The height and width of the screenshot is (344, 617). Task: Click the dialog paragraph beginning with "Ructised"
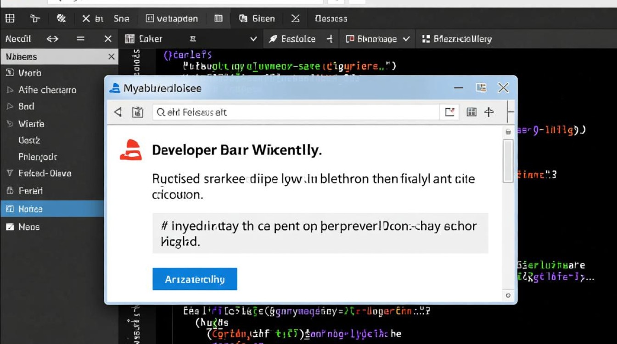(314, 186)
